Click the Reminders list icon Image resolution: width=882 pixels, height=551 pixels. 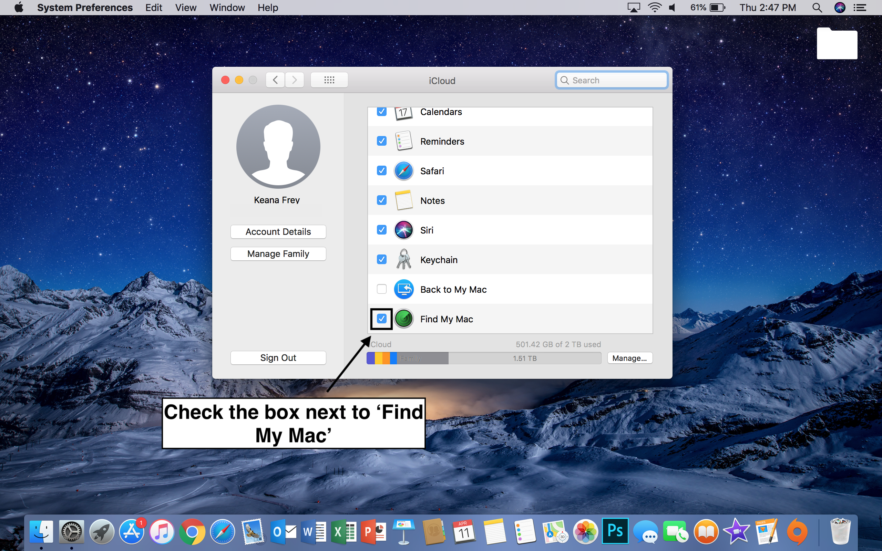point(403,141)
